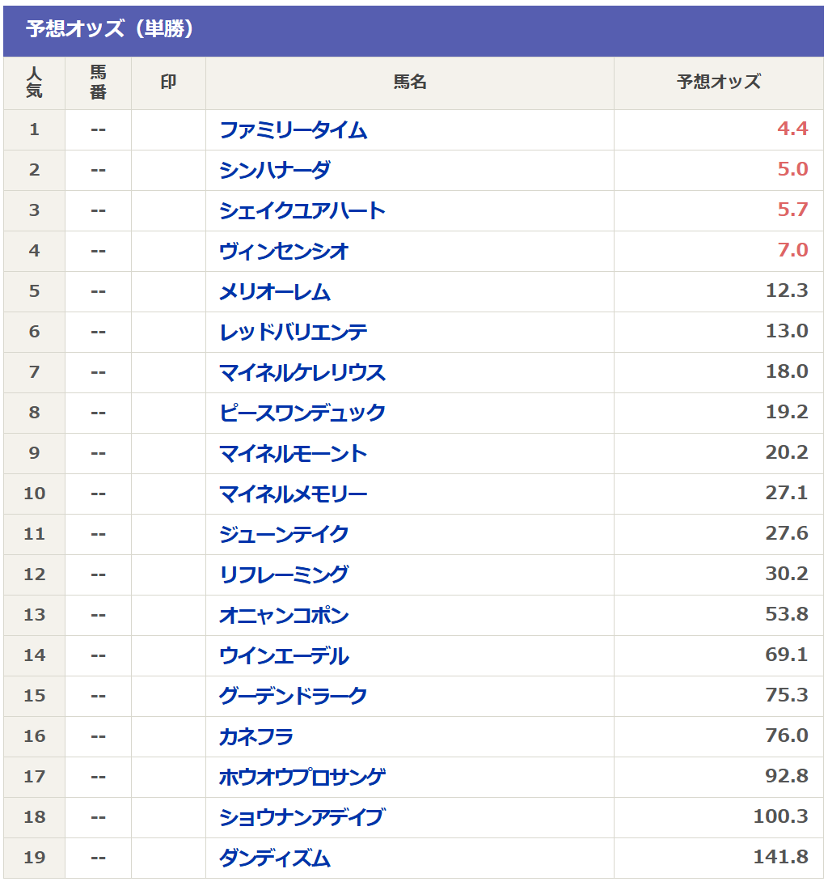Open the ジューンテイク link
828x886 pixels.
tap(284, 535)
